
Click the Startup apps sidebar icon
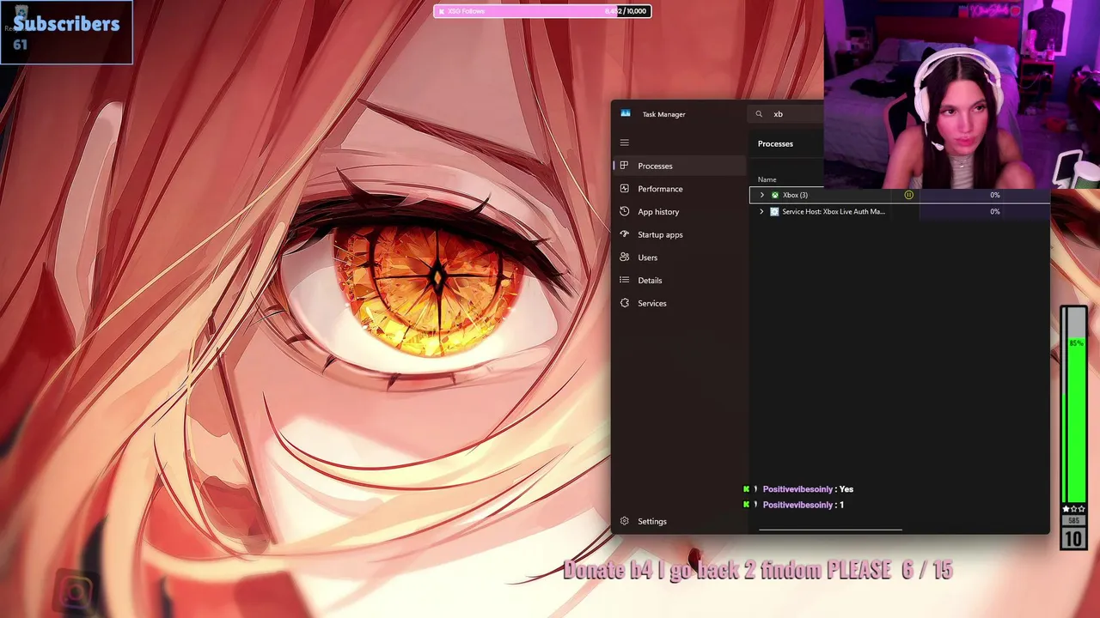click(x=625, y=234)
